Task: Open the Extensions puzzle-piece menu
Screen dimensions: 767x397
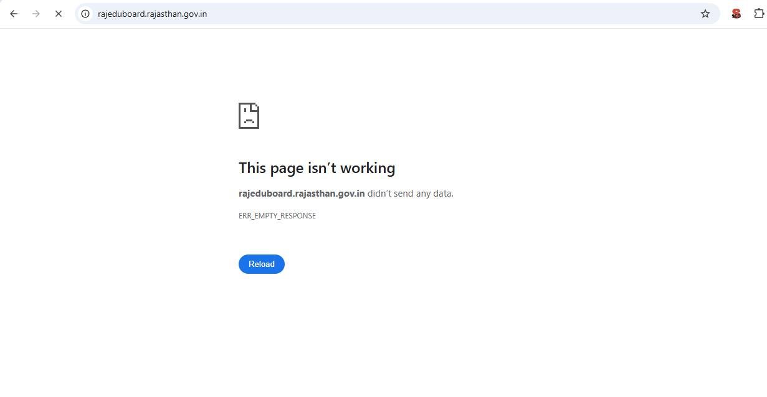Action: (x=759, y=14)
